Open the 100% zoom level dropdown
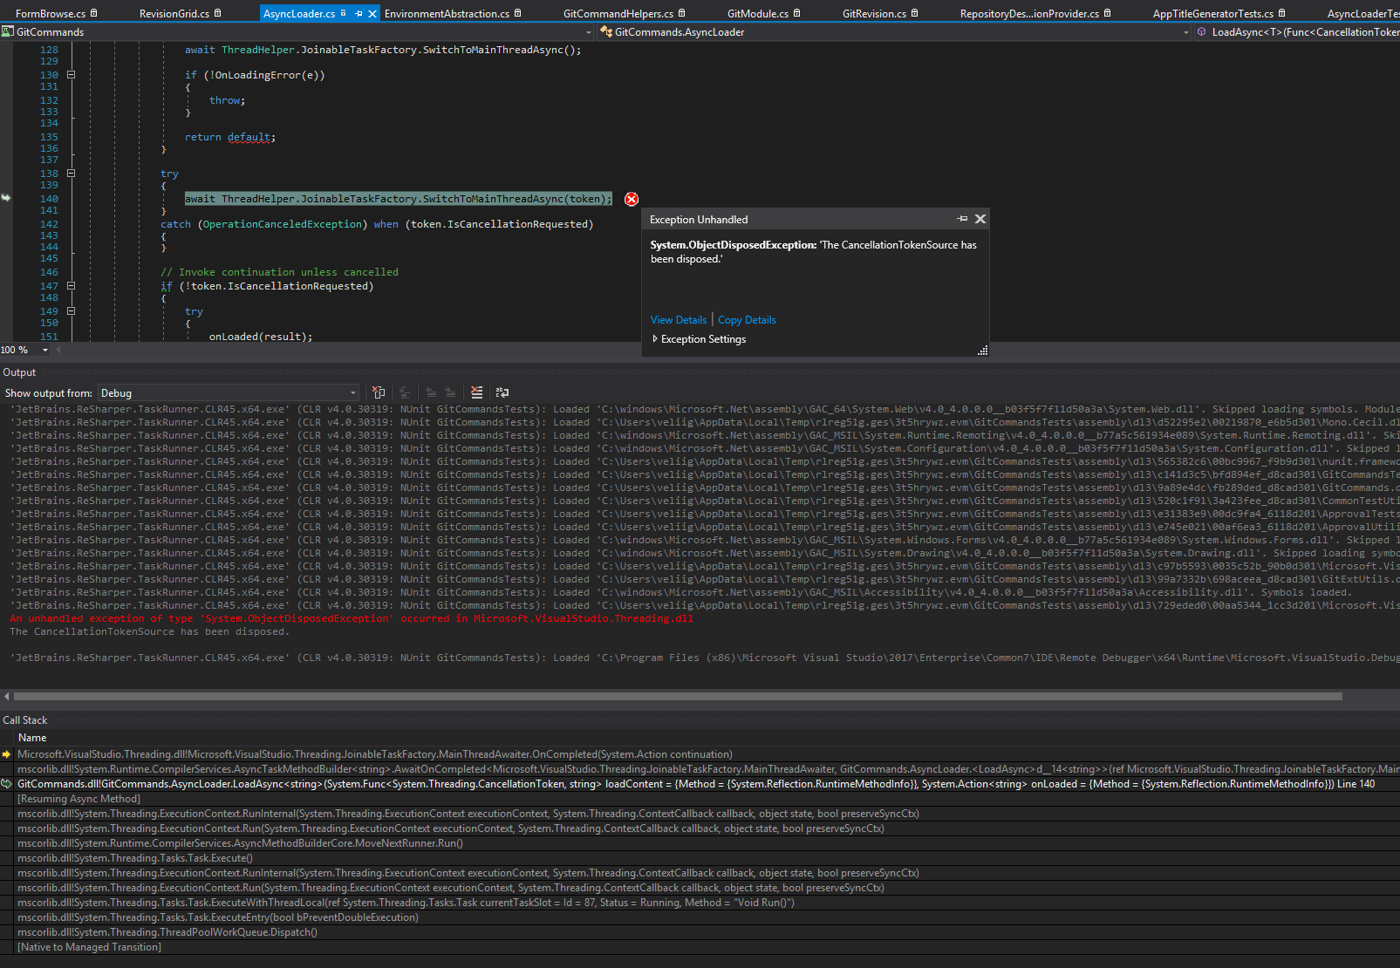The height and width of the screenshot is (968, 1400). pyautogui.click(x=45, y=350)
